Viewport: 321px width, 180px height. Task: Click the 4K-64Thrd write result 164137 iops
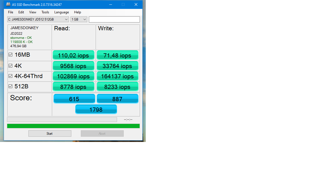118,76
